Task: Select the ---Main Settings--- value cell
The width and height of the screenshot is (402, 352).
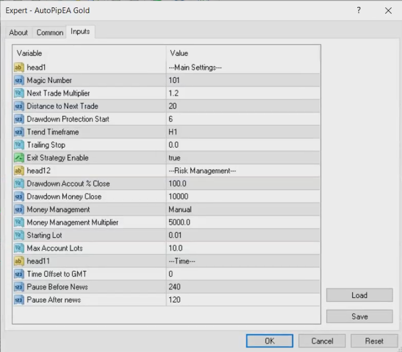Action: (243, 67)
